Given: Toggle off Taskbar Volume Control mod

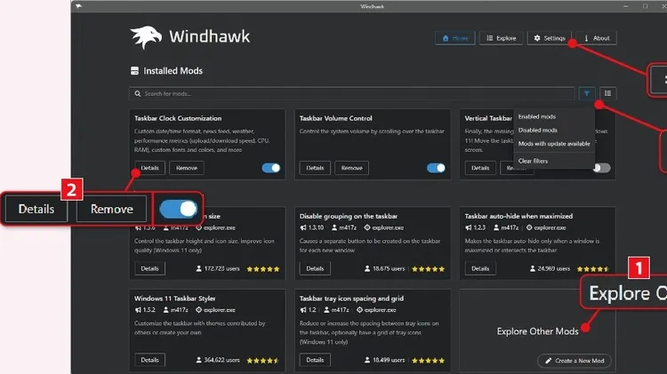Looking at the screenshot, I should click(436, 167).
